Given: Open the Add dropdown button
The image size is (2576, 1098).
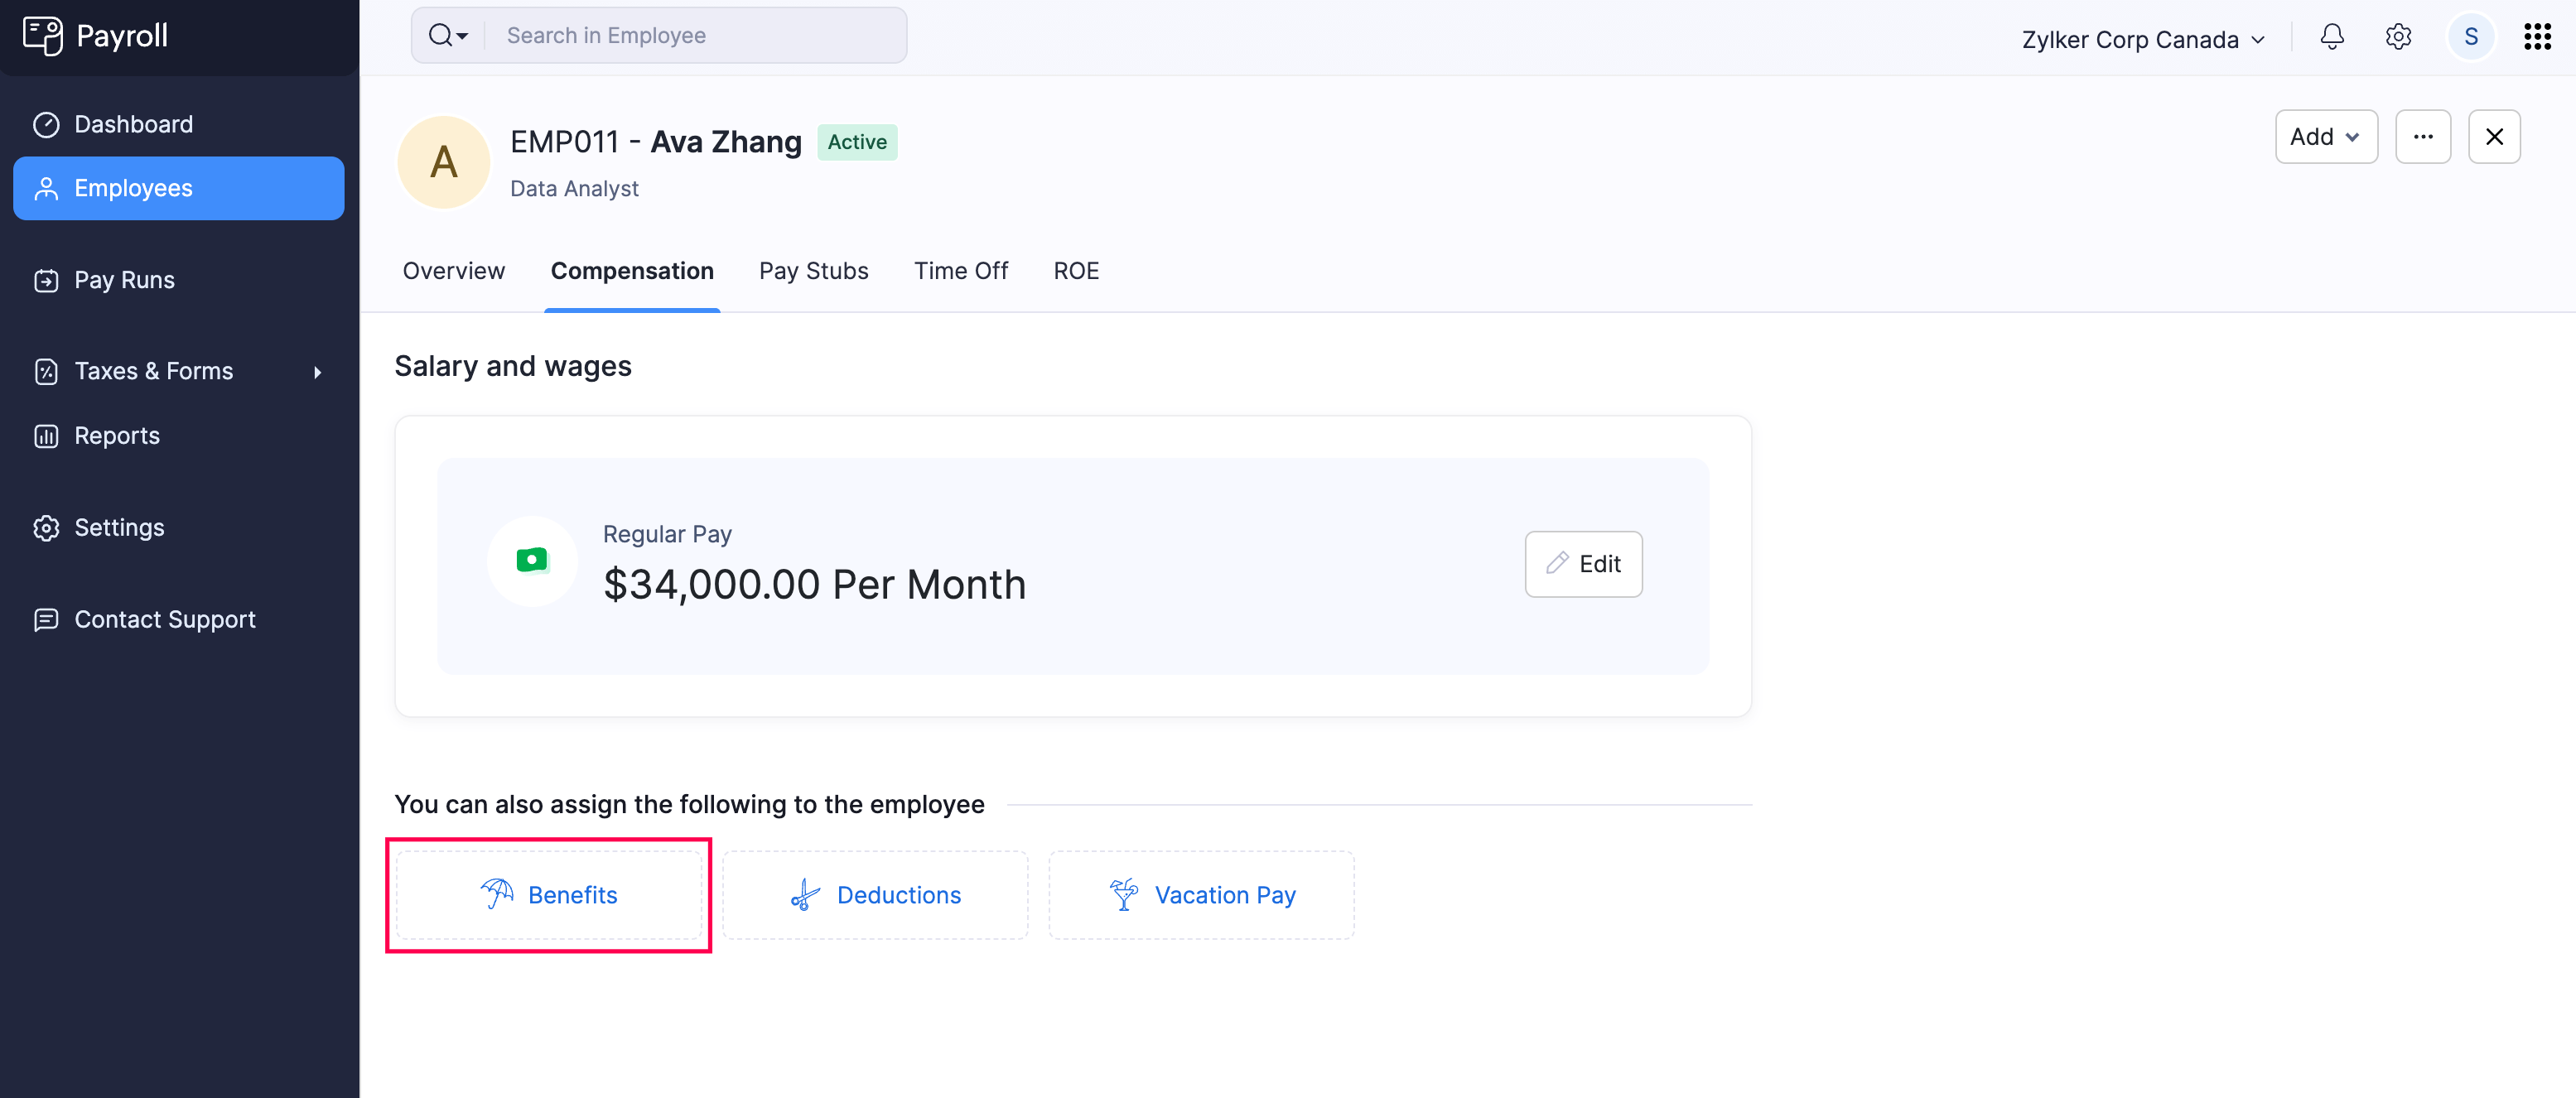Looking at the screenshot, I should tap(2326, 136).
